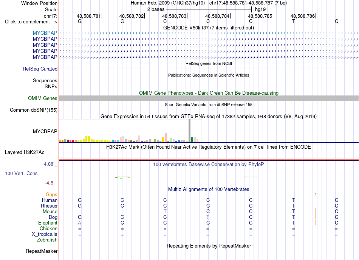Click the Human species label
The image size is (359, 260).
coord(50,200)
